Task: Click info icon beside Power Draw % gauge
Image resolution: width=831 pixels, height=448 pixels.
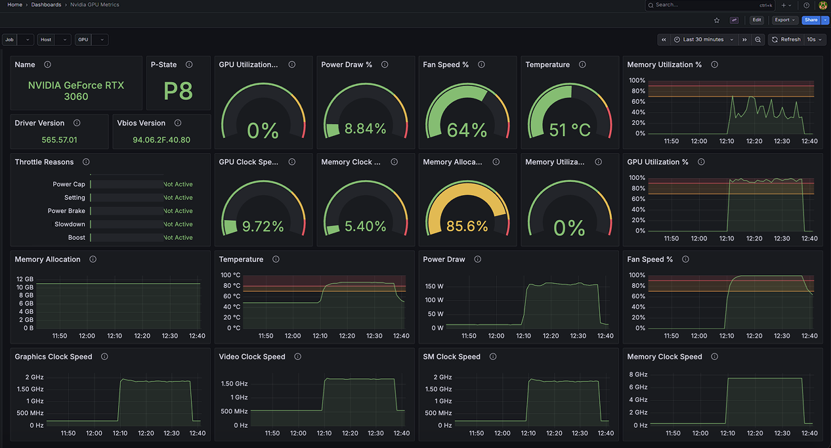Action: click(x=385, y=64)
